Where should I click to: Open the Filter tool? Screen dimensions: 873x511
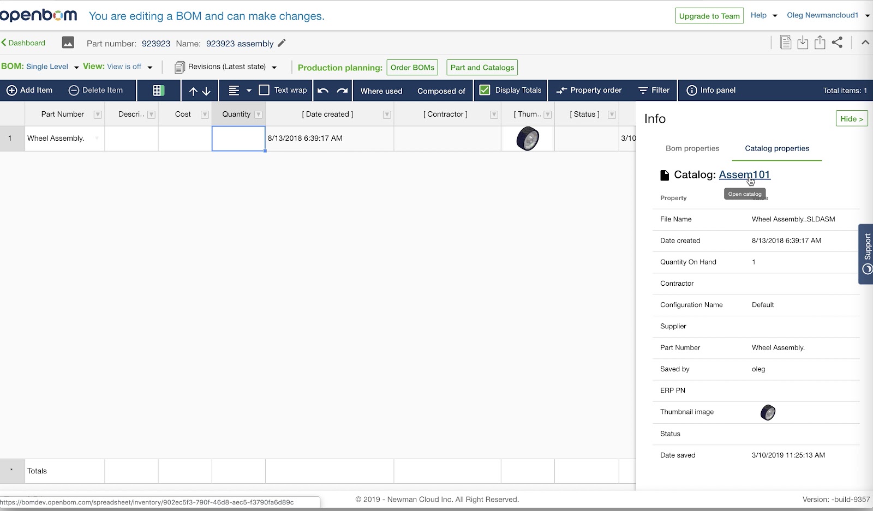[x=654, y=91]
